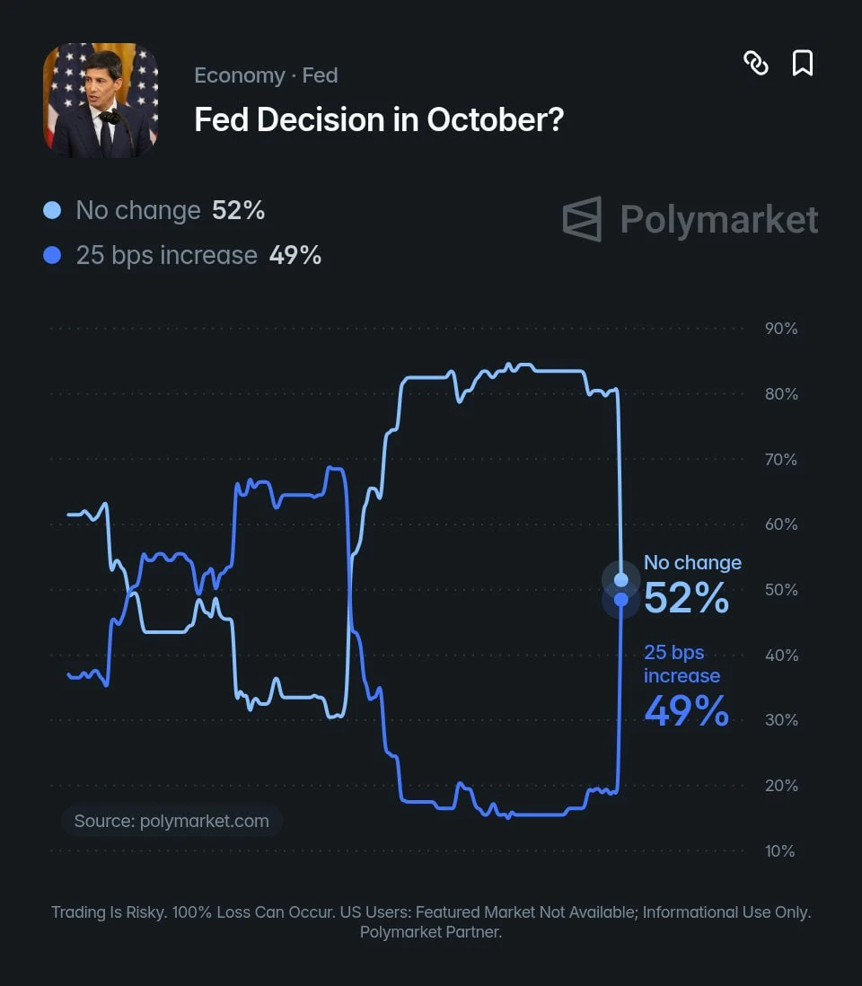
Task: Click the copy link icon
Action: (756, 63)
